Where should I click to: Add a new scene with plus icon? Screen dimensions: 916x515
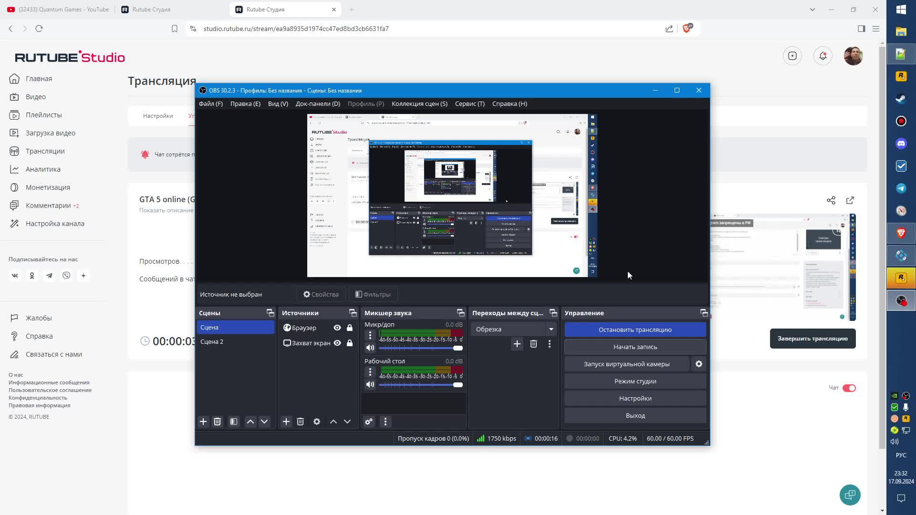[x=203, y=422]
